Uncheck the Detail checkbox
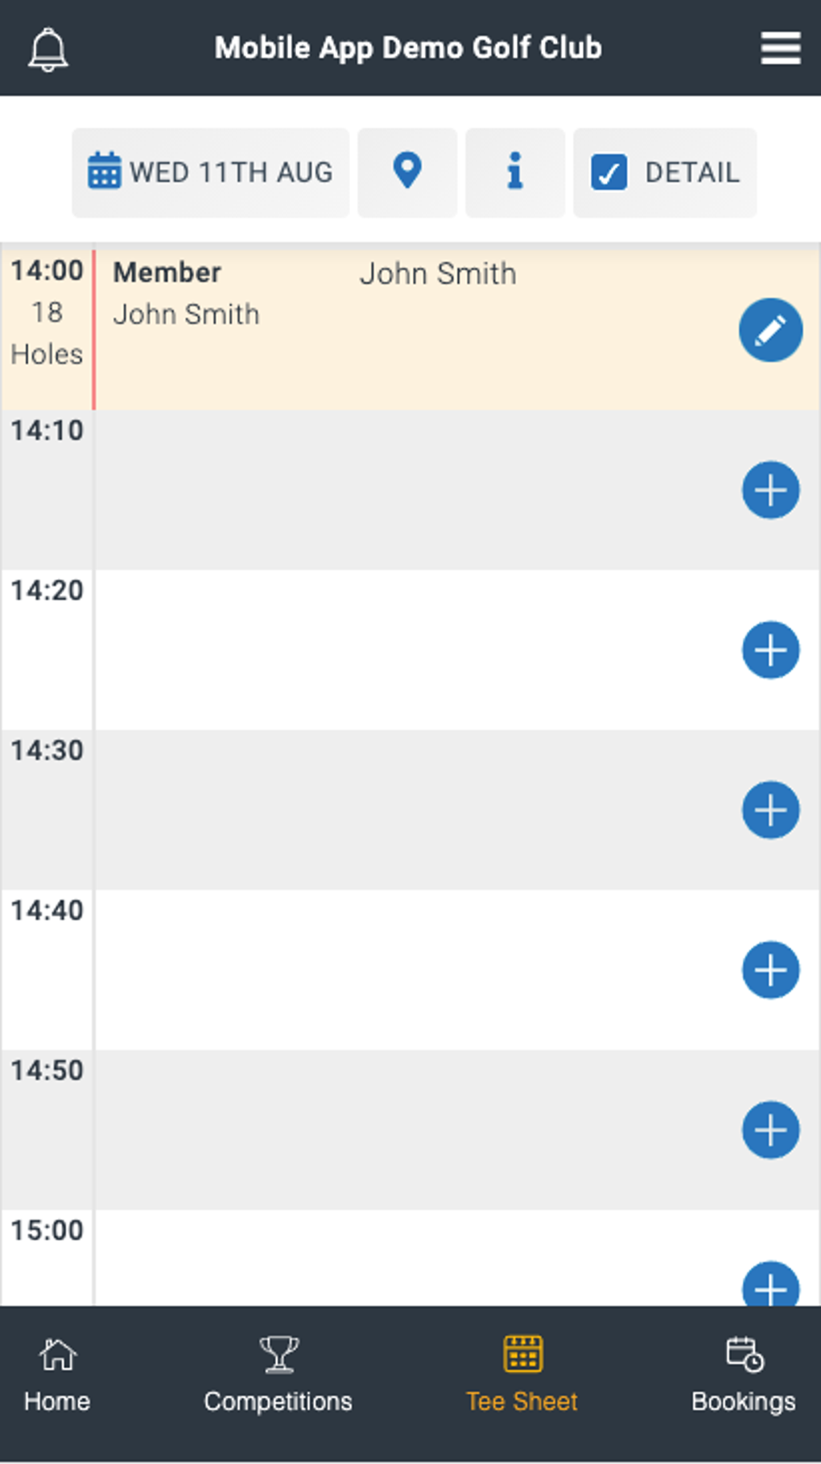This screenshot has height=1464, width=821. pyautogui.click(x=609, y=172)
